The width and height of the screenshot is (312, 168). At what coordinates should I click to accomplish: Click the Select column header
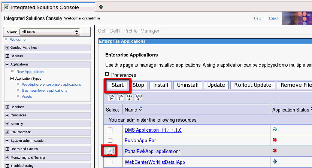[112, 110]
